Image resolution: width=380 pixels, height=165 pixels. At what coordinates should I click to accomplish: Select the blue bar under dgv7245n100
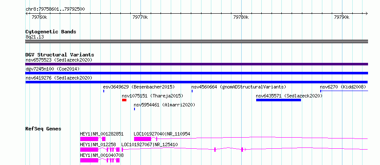click(196, 73)
